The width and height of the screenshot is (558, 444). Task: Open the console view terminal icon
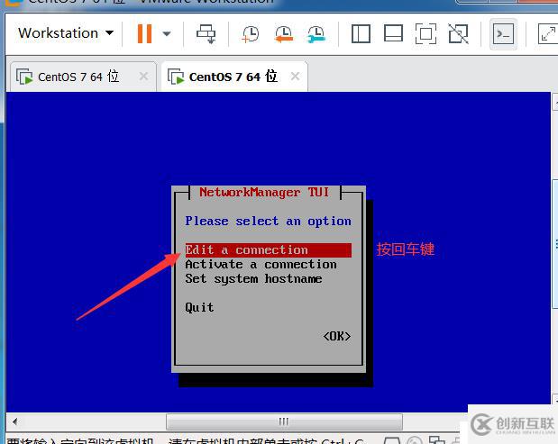503,34
